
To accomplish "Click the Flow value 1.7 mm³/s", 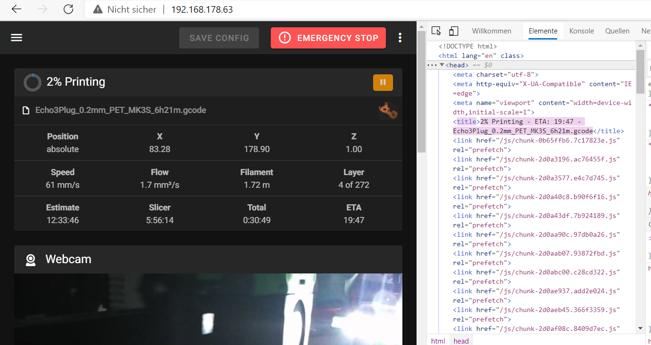I will (160, 185).
